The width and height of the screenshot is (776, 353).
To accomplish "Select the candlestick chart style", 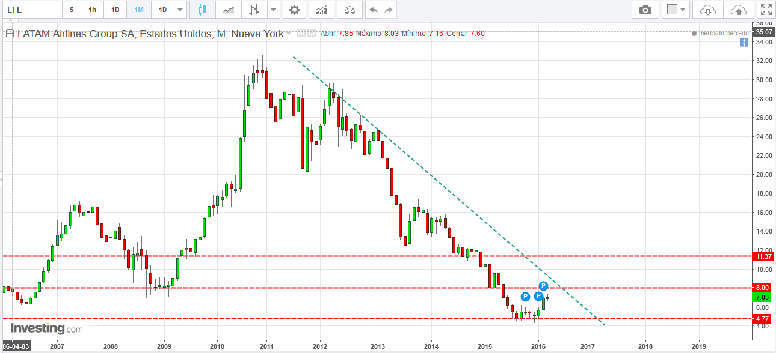I will click(x=203, y=10).
